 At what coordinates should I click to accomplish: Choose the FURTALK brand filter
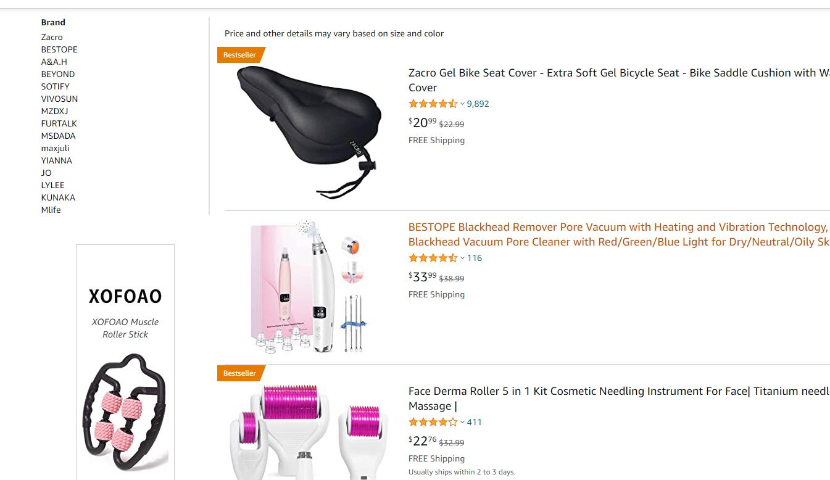tap(59, 123)
